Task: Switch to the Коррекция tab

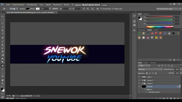Action: click(142, 30)
